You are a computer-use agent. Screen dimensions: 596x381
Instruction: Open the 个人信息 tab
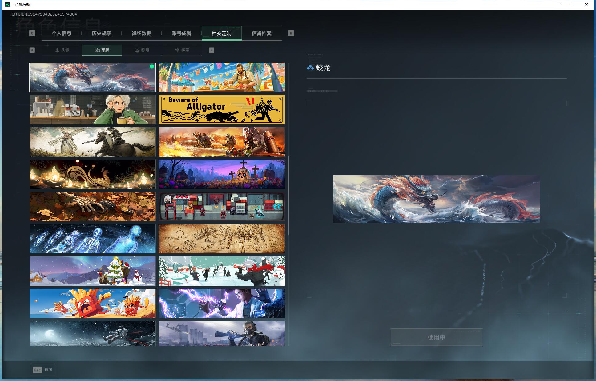(62, 33)
